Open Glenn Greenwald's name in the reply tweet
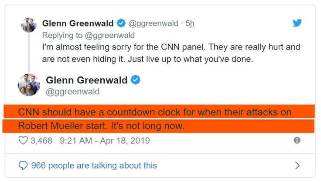Viewport: 321px width, 182px height. pos(78,23)
